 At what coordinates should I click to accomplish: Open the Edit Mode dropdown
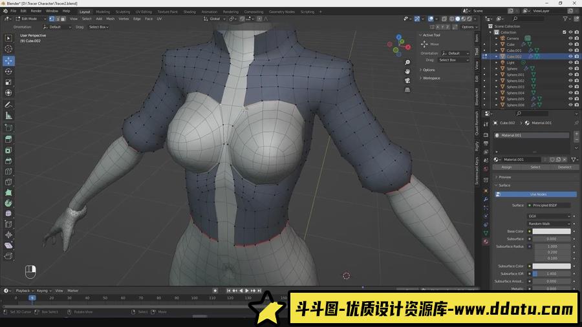(30, 19)
